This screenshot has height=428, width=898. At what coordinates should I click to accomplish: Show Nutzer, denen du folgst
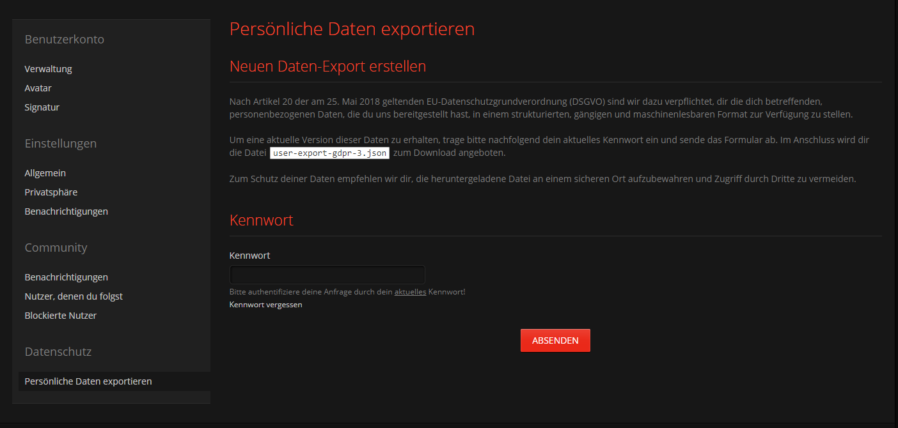pos(74,296)
